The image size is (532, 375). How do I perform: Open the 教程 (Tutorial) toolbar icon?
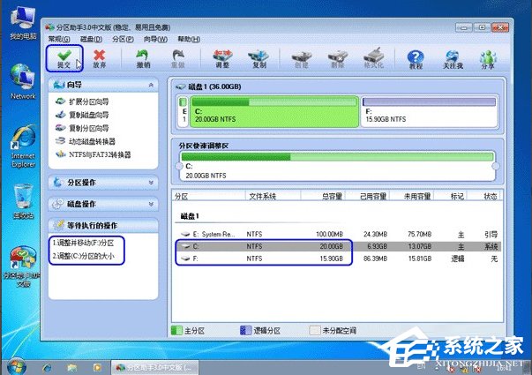(415, 59)
